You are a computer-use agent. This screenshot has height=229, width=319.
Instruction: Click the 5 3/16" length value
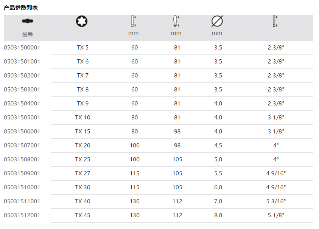276,201
